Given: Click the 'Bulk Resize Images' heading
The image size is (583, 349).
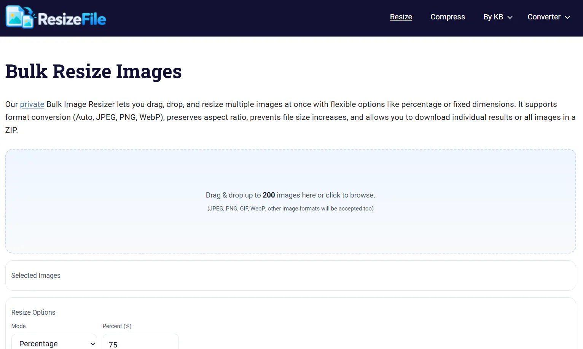Looking at the screenshot, I should [x=94, y=72].
